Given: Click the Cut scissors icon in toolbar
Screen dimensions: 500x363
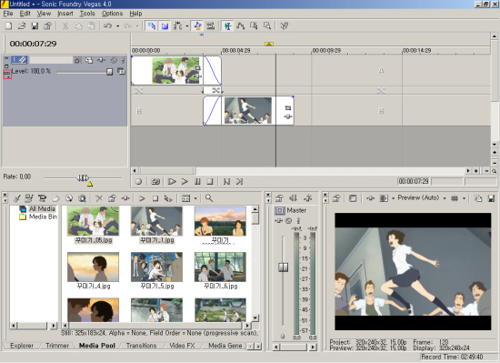Looking at the screenshot, I should point(65,25).
